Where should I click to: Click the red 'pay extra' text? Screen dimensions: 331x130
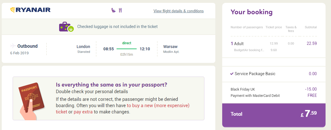(83, 112)
